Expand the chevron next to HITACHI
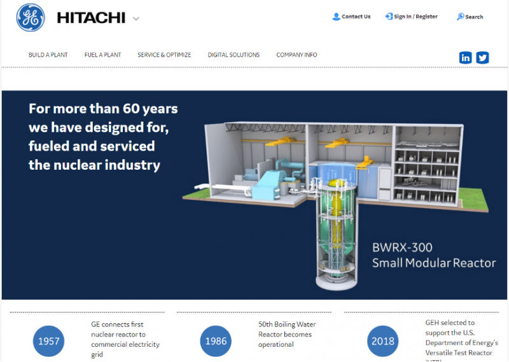 [x=136, y=19]
